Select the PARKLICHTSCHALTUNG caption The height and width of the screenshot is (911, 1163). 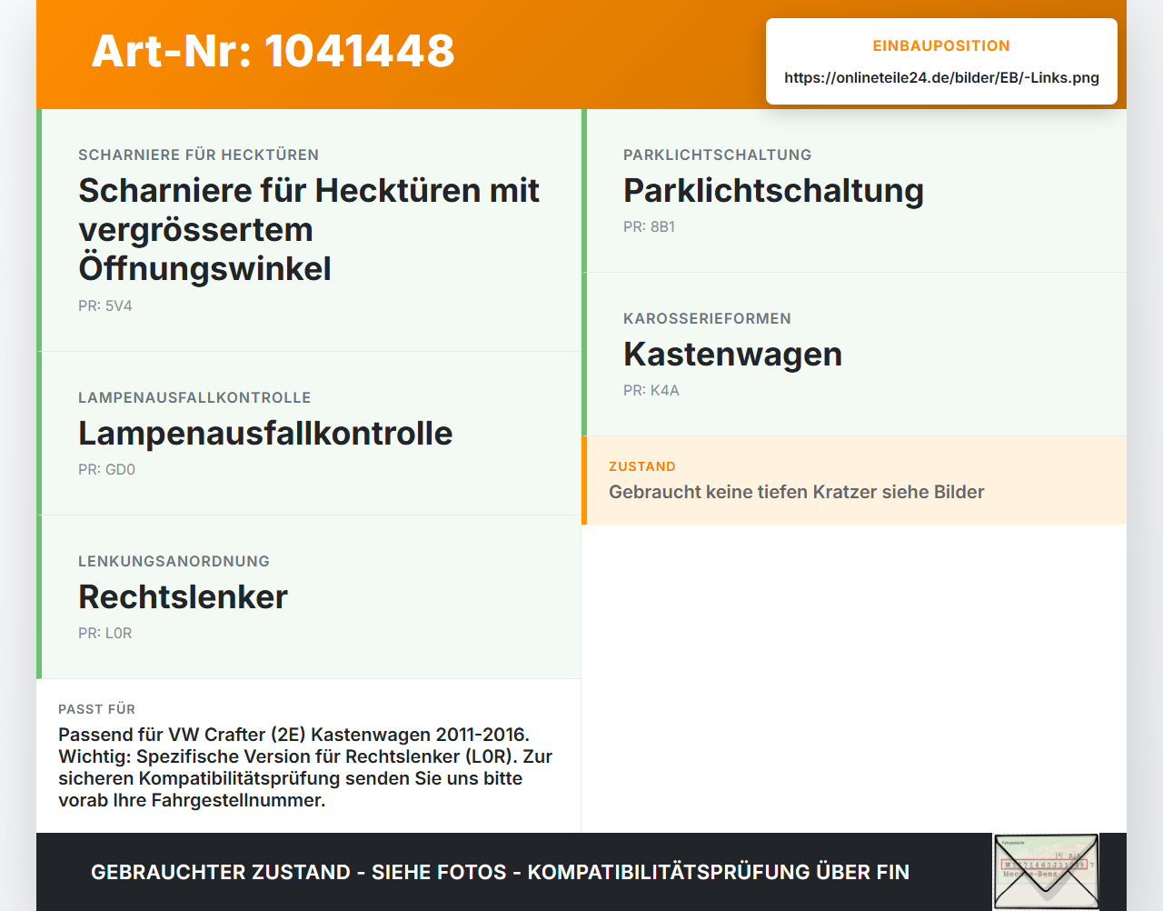coord(717,155)
